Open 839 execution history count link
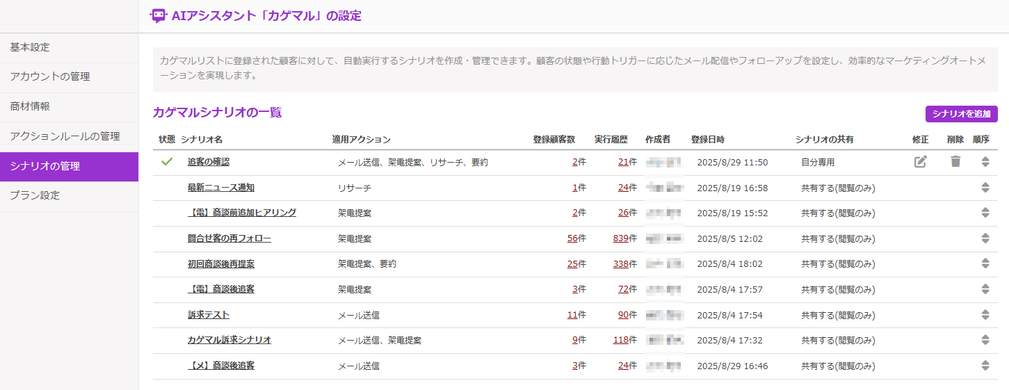 (x=620, y=238)
